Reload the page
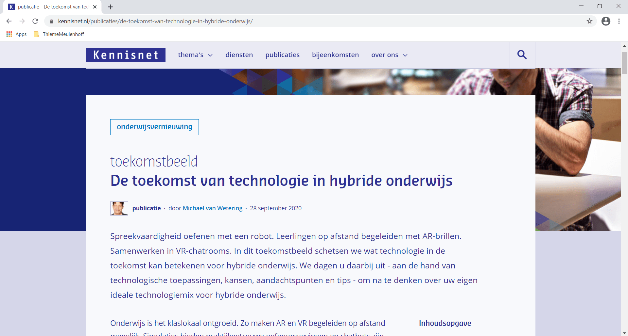Screen dimensions: 628x336 35,21
